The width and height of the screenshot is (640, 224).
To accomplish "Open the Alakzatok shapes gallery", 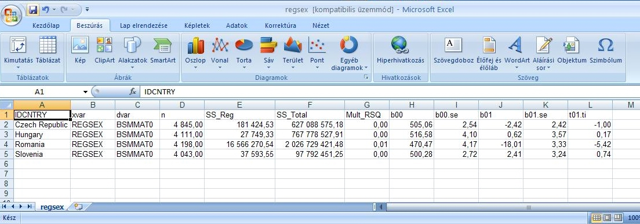I will (133, 53).
